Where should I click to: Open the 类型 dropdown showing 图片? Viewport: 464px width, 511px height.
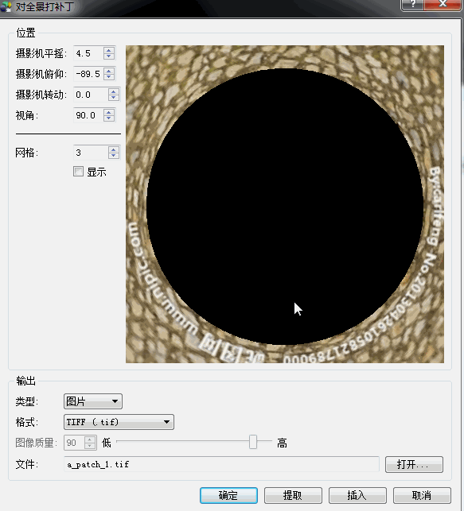(93, 401)
